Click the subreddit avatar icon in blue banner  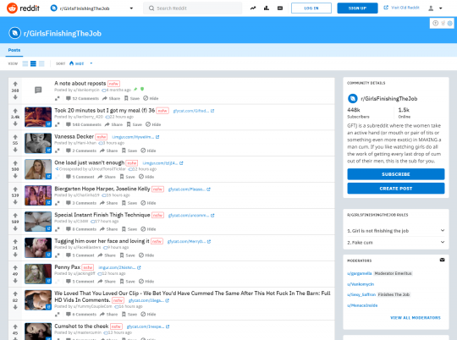15,33
